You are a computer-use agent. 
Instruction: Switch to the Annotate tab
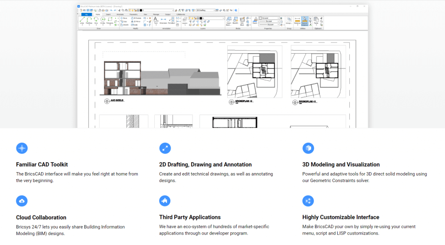[x=120, y=14]
